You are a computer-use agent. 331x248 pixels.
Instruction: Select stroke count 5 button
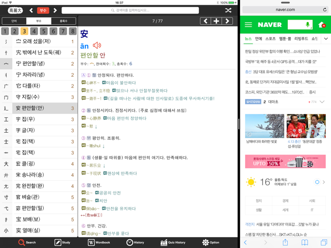(44, 31)
